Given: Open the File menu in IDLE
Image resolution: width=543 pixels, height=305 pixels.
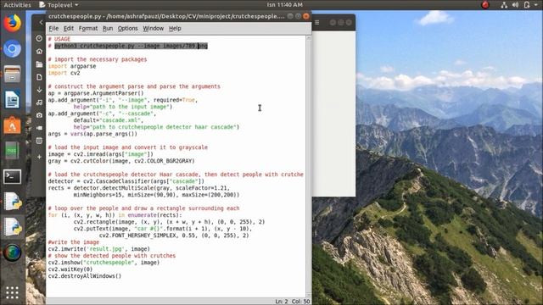Looking at the screenshot, I should tap(53, 28).
